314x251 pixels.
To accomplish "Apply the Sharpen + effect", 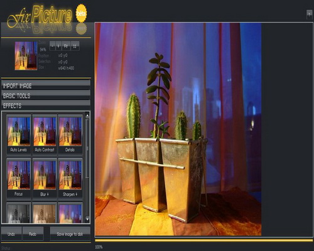I will click(70, 178).
